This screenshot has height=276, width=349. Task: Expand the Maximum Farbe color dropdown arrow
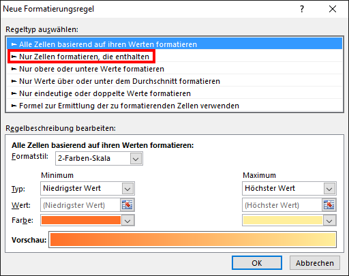pyautogui.click(x=329, y=221)
